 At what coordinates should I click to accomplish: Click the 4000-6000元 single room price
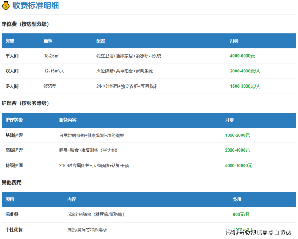click(242, 56)
